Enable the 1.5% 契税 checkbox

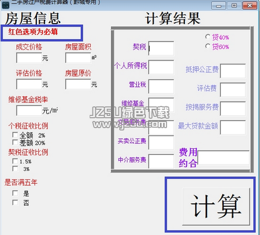pyautogui.click(x=15, y=161)
